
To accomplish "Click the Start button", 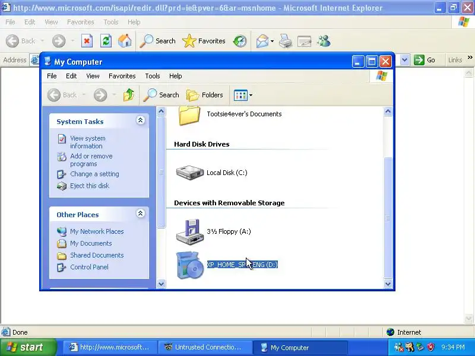I will [28, 347].
